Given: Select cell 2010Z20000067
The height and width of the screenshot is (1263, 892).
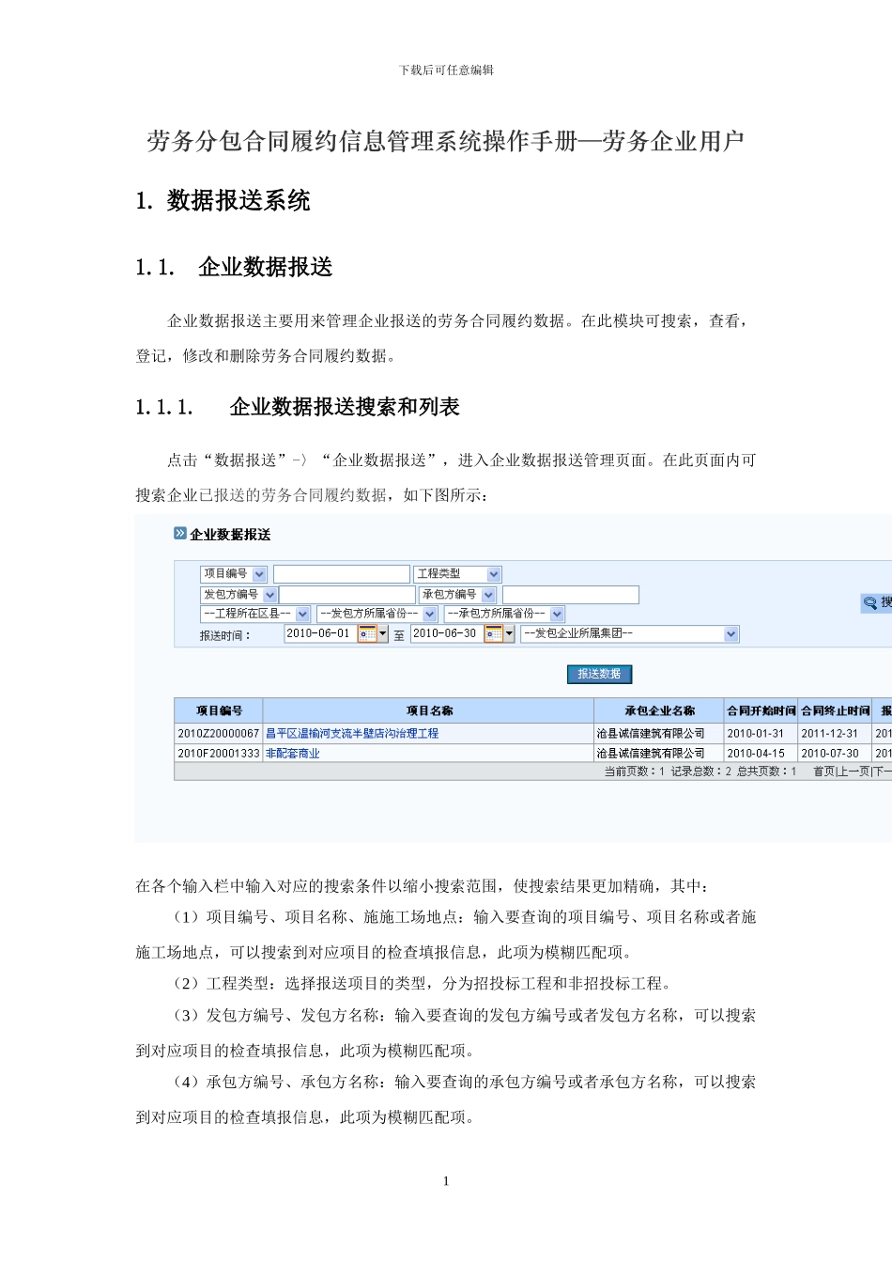Looking at the screenshot, I should [x=219, y=733].
